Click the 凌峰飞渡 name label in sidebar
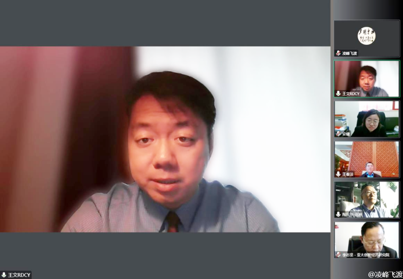This screenshot has height=279, width=403. [350, 53]
